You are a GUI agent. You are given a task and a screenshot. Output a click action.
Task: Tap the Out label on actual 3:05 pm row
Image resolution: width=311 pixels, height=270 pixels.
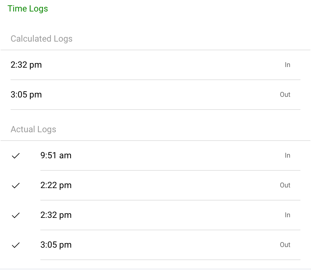[x=285, y=245]
